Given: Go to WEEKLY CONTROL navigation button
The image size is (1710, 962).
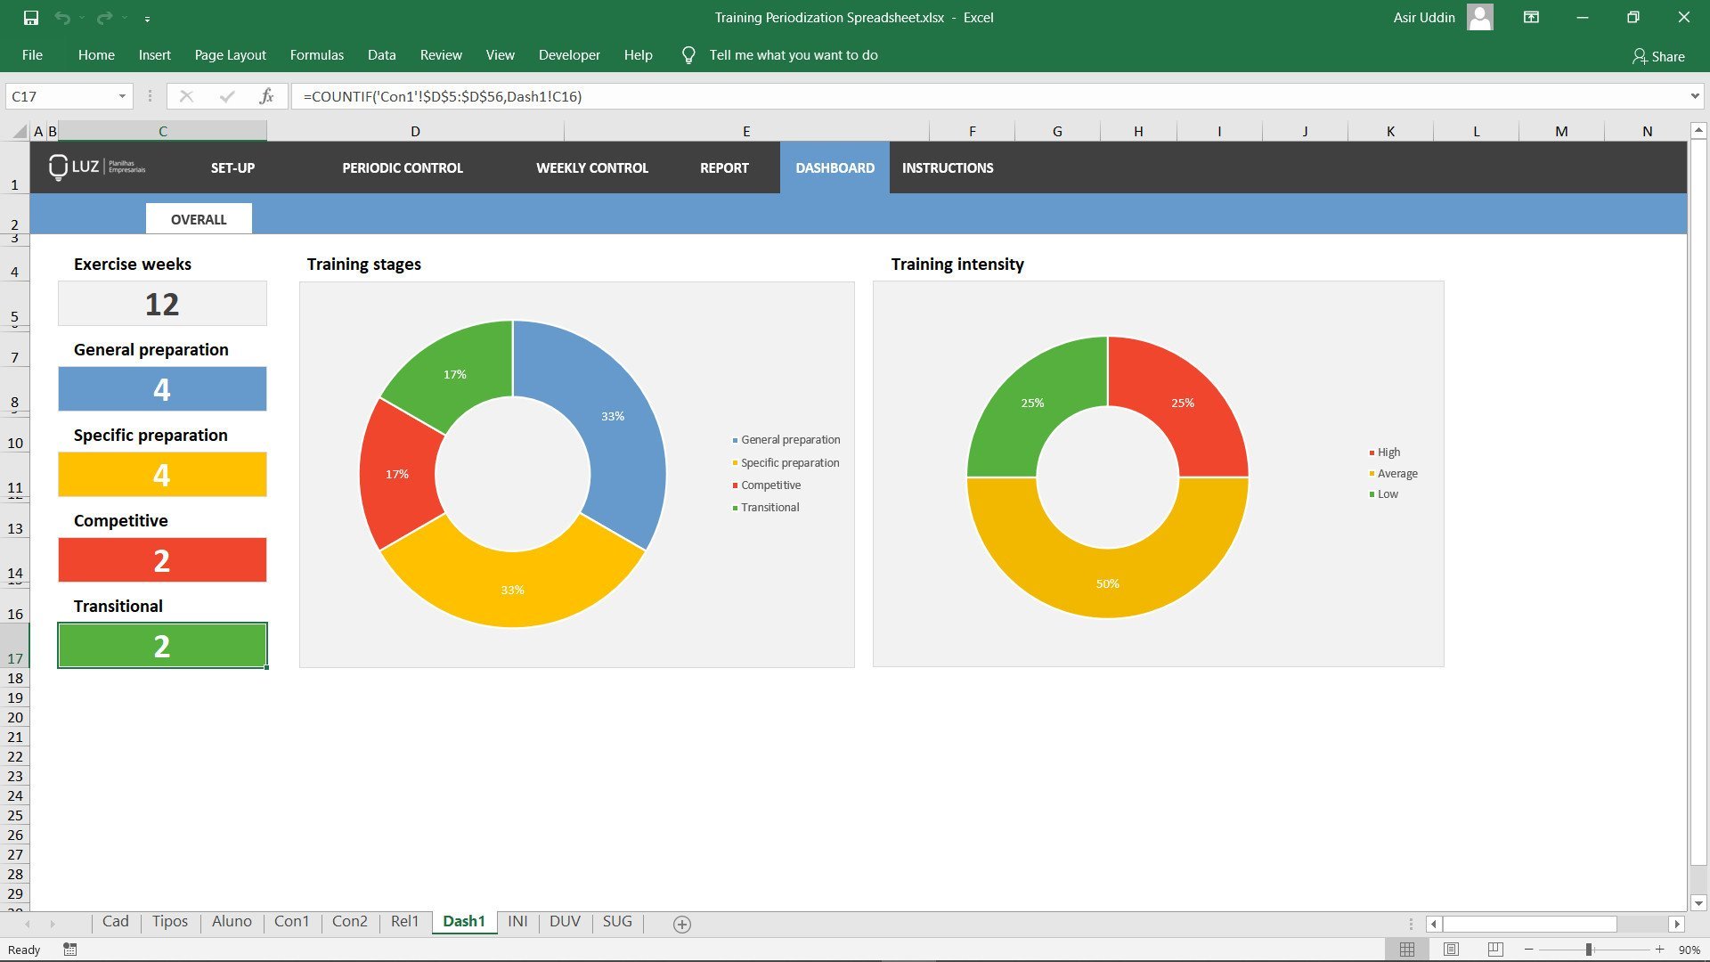Looking at the screenshot, I should pos(591,167).
